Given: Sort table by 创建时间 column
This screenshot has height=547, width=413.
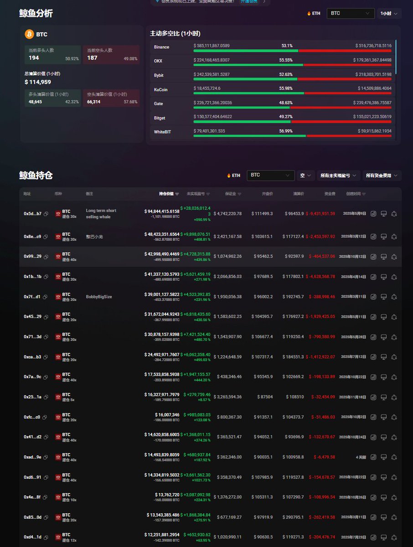Looking at the screenshot, I should click(x=356, y=194).
